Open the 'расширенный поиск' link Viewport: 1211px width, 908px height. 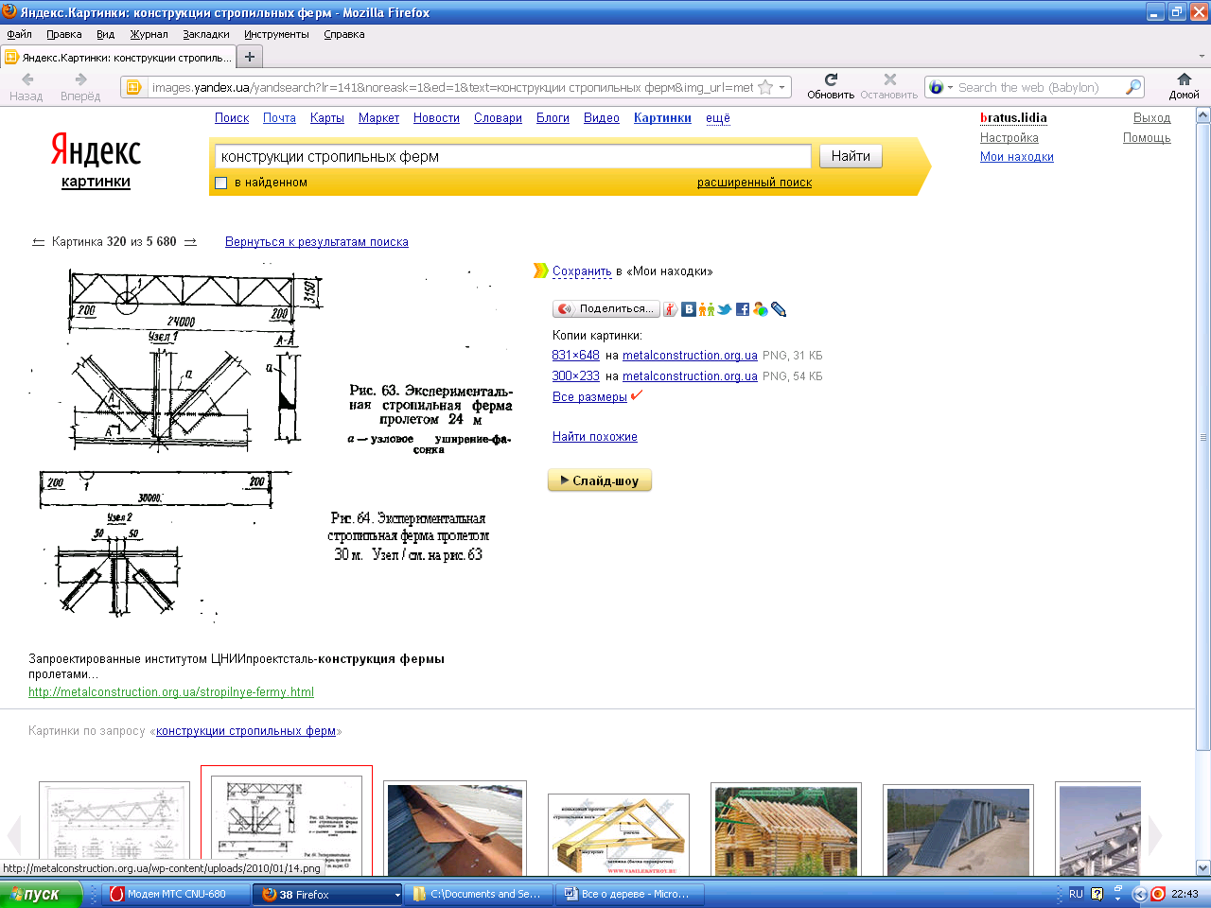click(754, 183)
